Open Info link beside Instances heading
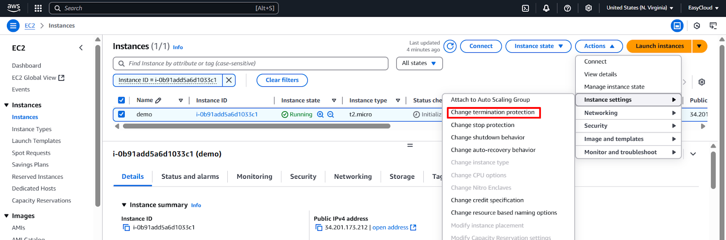 (x=178, y=47)
